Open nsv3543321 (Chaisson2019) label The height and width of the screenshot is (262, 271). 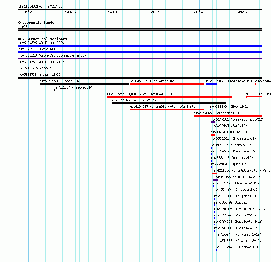click(238, 241)
